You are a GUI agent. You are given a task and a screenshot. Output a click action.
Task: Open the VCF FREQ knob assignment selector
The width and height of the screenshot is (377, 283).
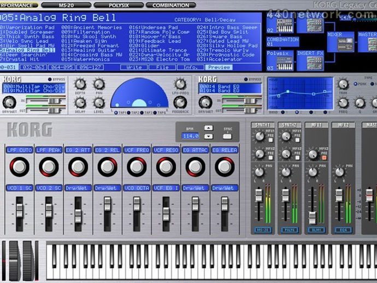tap(137, 150)
